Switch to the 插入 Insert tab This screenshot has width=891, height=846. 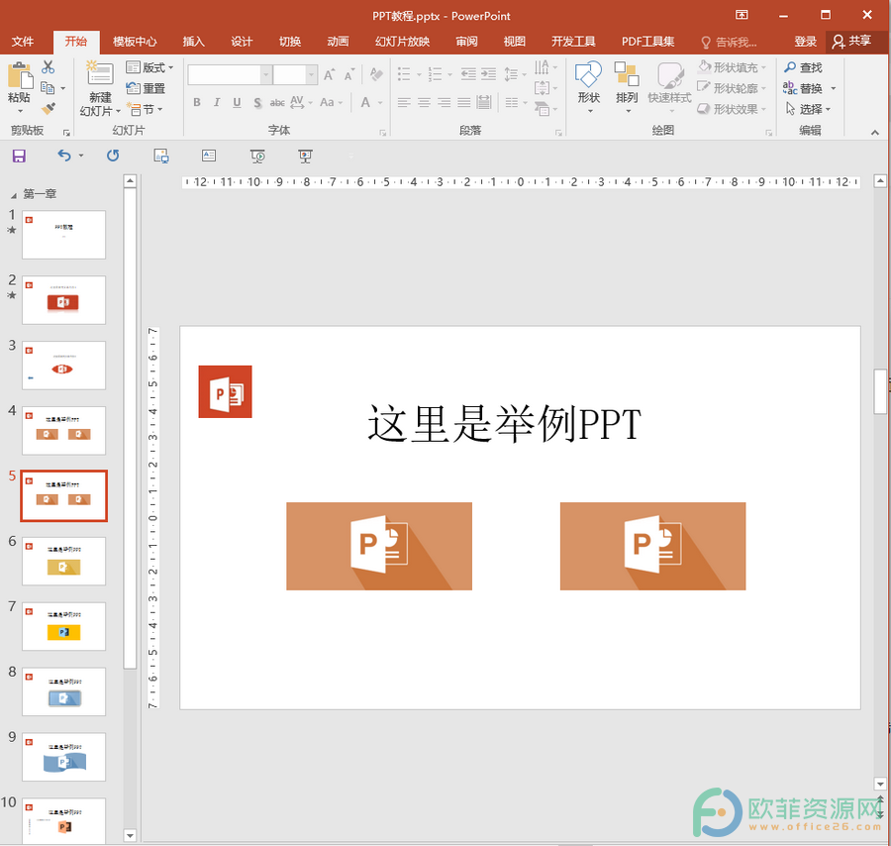click(193, 42)
